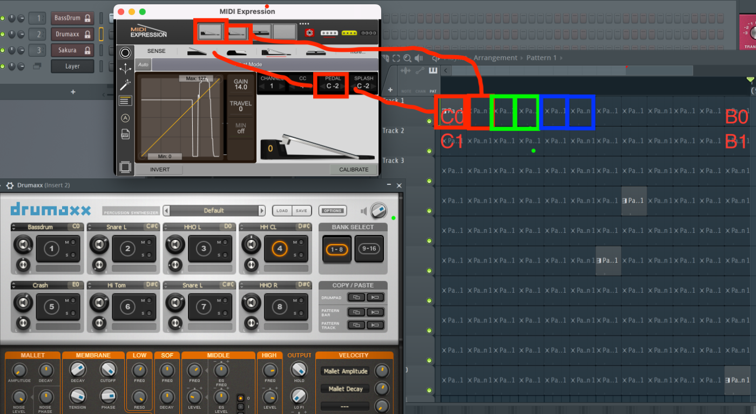Click the magic wand icon in MIDI Expression
The width and height of the screenshot is (756, 414).
pos(125,85)
